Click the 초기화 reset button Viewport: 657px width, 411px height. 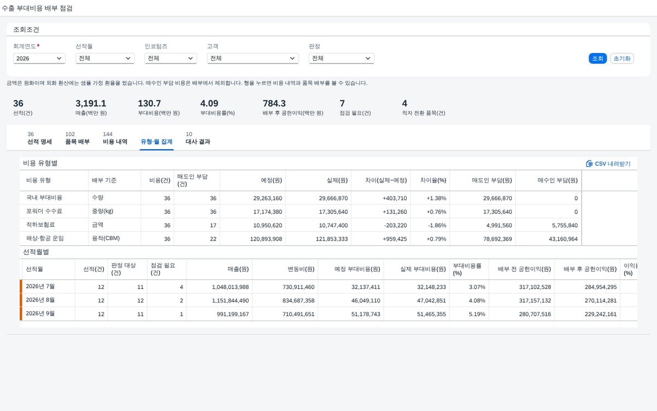tap(622, 58)
